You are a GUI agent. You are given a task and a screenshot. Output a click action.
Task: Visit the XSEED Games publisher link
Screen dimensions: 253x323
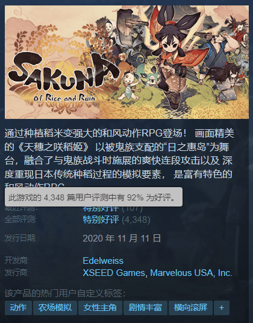(114, 273)
